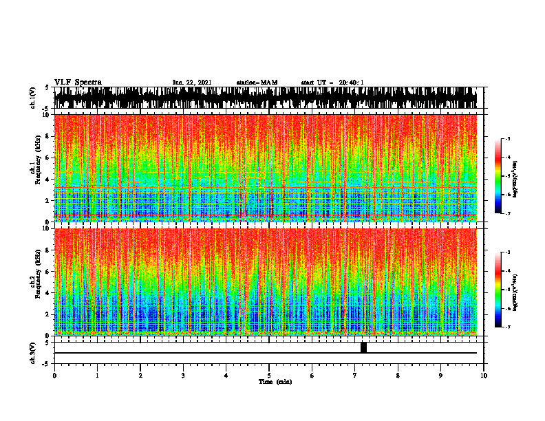Click inside the ch.1 spectrogram panel
This screenshot has height=421, width=545.
pos(266,168)
